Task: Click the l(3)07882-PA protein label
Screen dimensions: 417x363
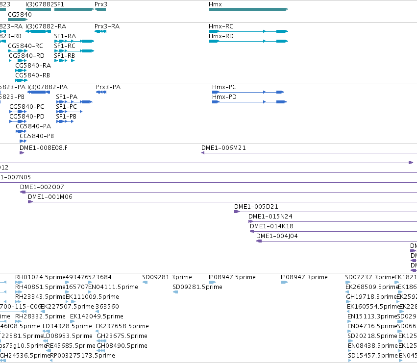Action: (x=48, y=87)
